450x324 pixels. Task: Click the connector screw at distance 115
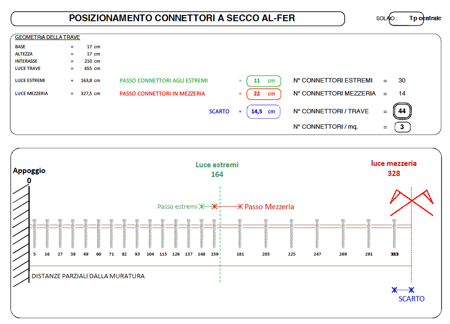point(163,234)
